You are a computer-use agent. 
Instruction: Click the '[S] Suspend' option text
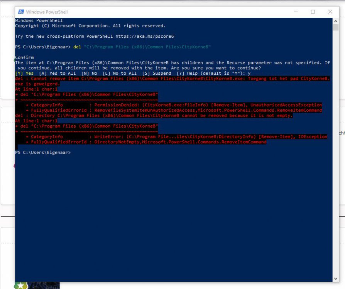[156, 73]
